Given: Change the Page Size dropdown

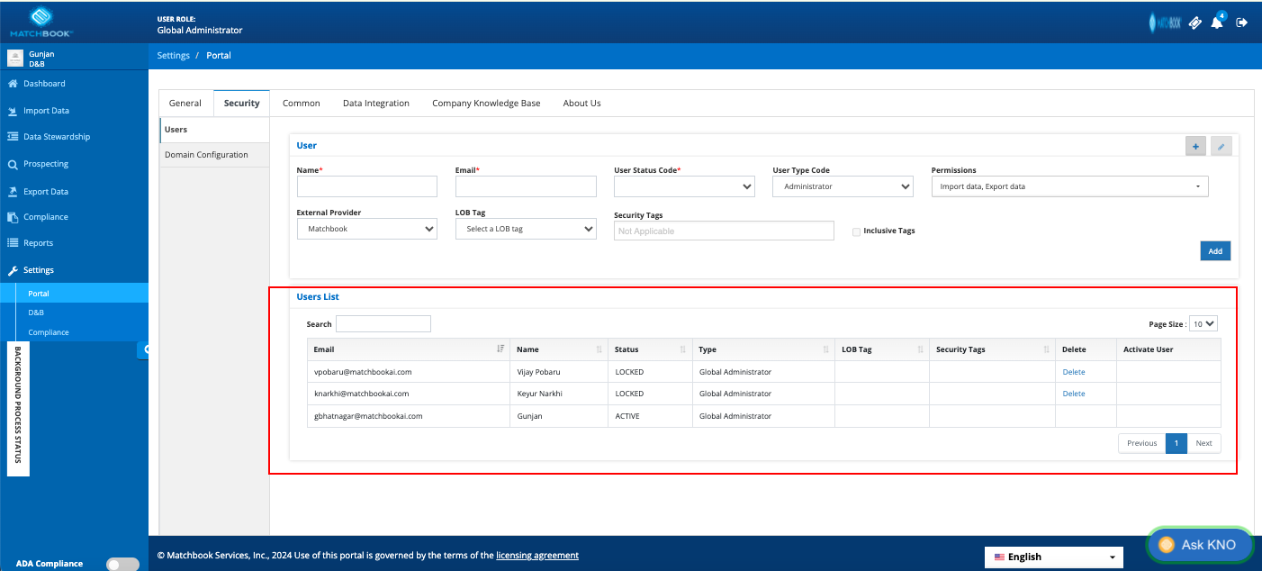Looking at the screenshot, I should point(1203,324).
